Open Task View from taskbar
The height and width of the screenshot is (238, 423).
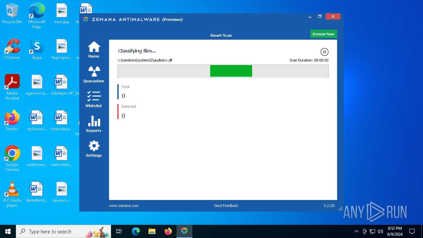coord(119,231)
